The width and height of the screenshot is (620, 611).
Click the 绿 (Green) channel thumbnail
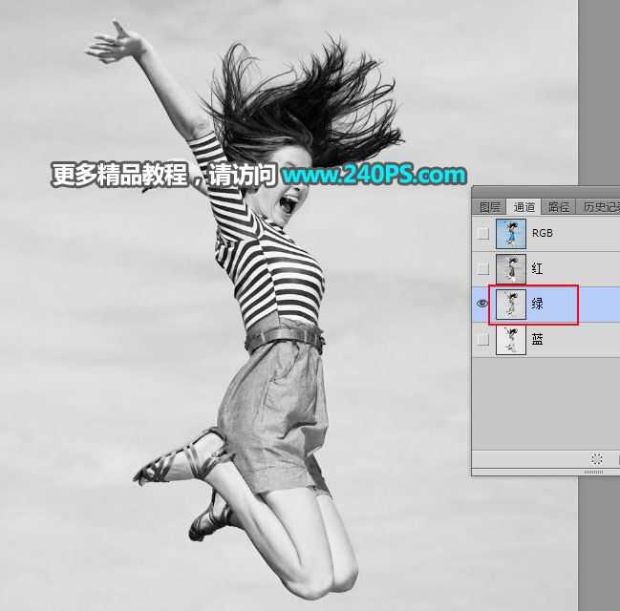[x=511, y=304]
